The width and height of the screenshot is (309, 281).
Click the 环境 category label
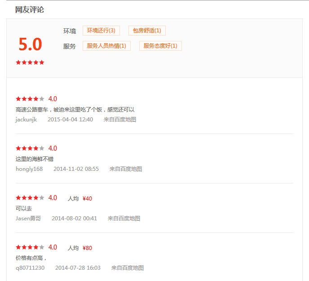(x=70, y=31)
